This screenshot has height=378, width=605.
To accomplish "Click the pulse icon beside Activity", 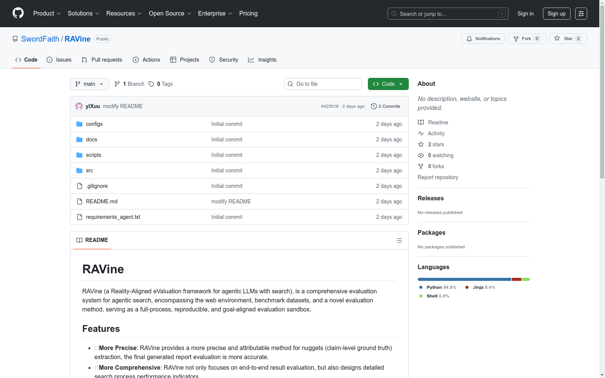I will pyautogui.click(x=421, y=133).
